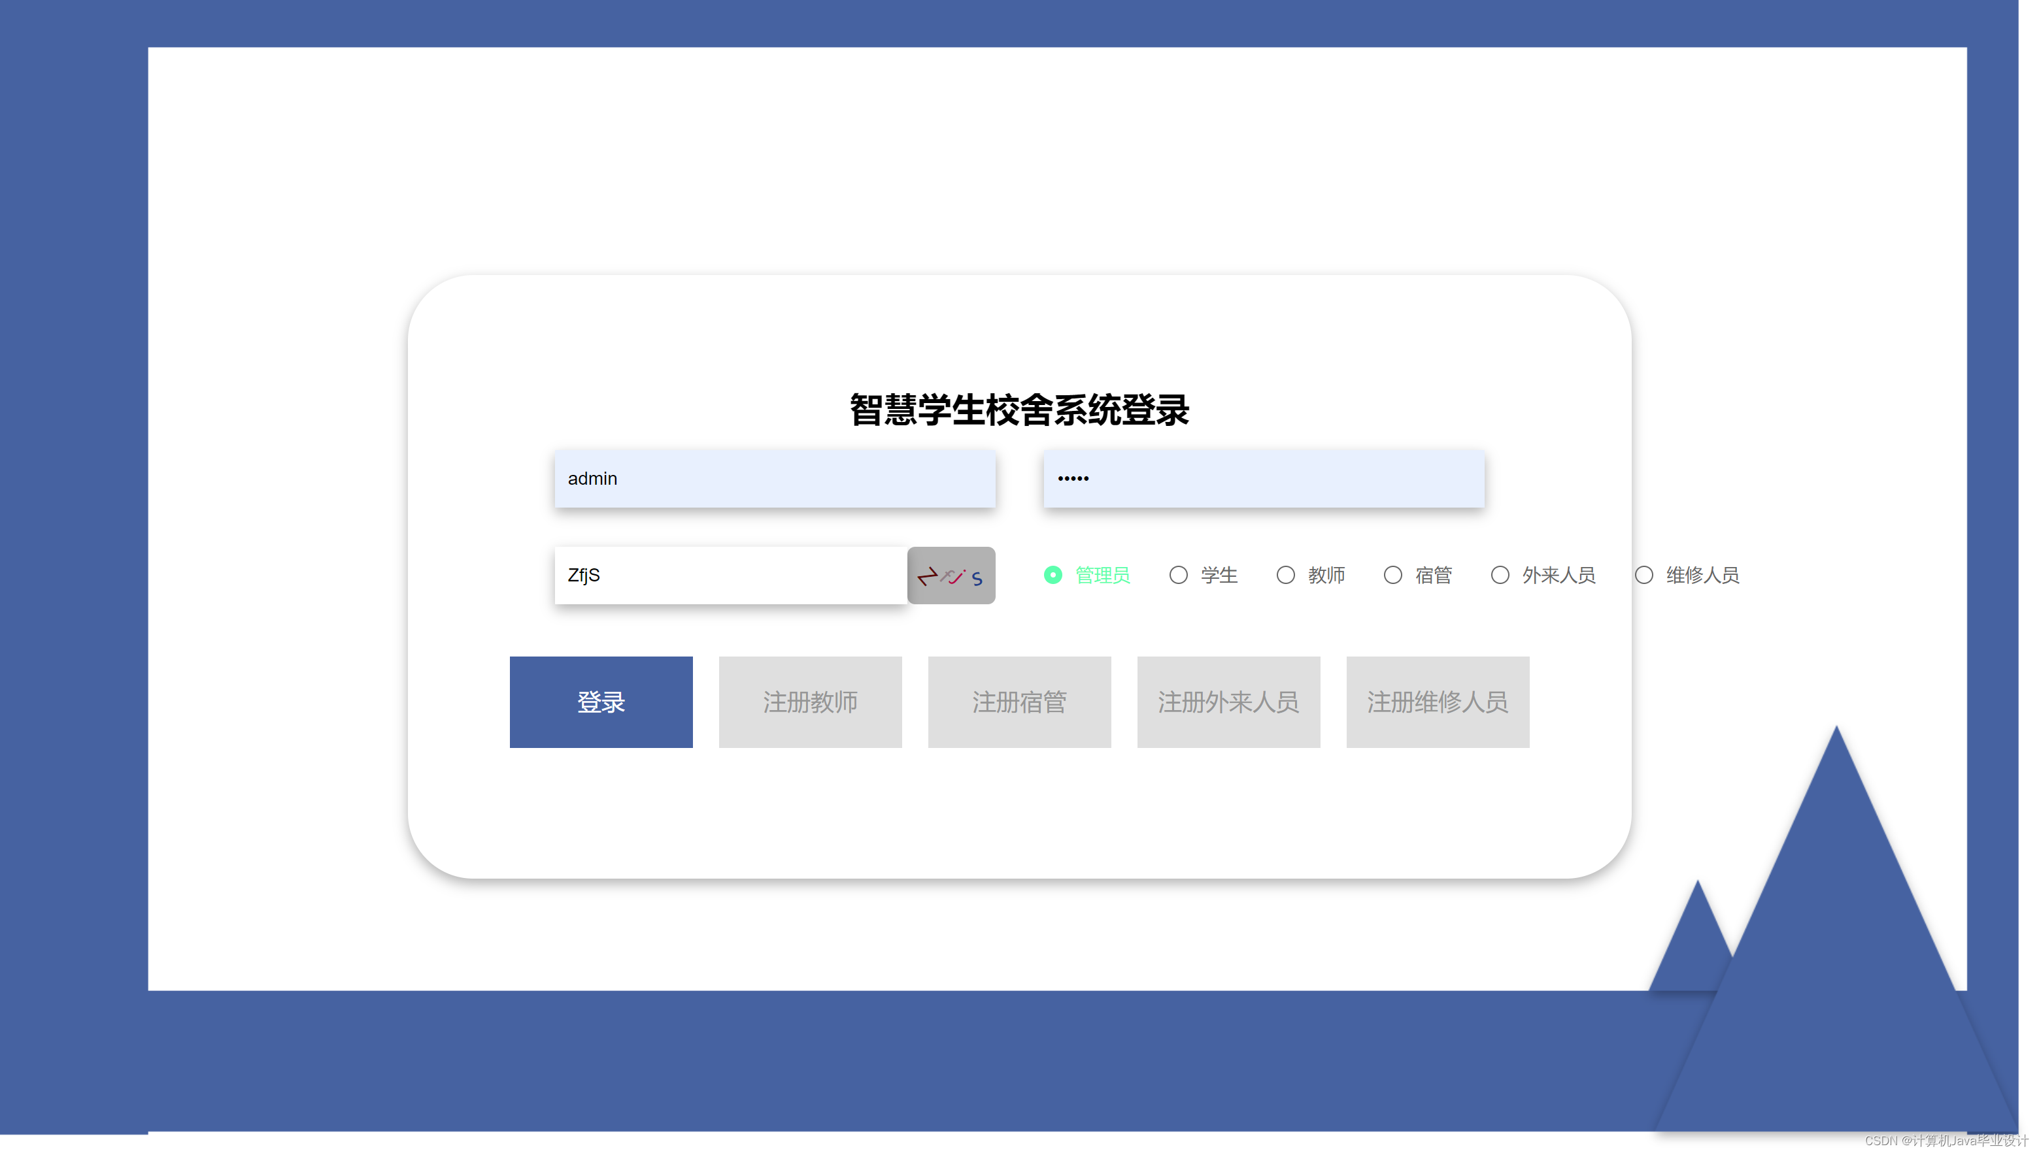Focus the captcha input containing ZfjS
This screenshot has height=1153, width=2039.
click(730, 576)
